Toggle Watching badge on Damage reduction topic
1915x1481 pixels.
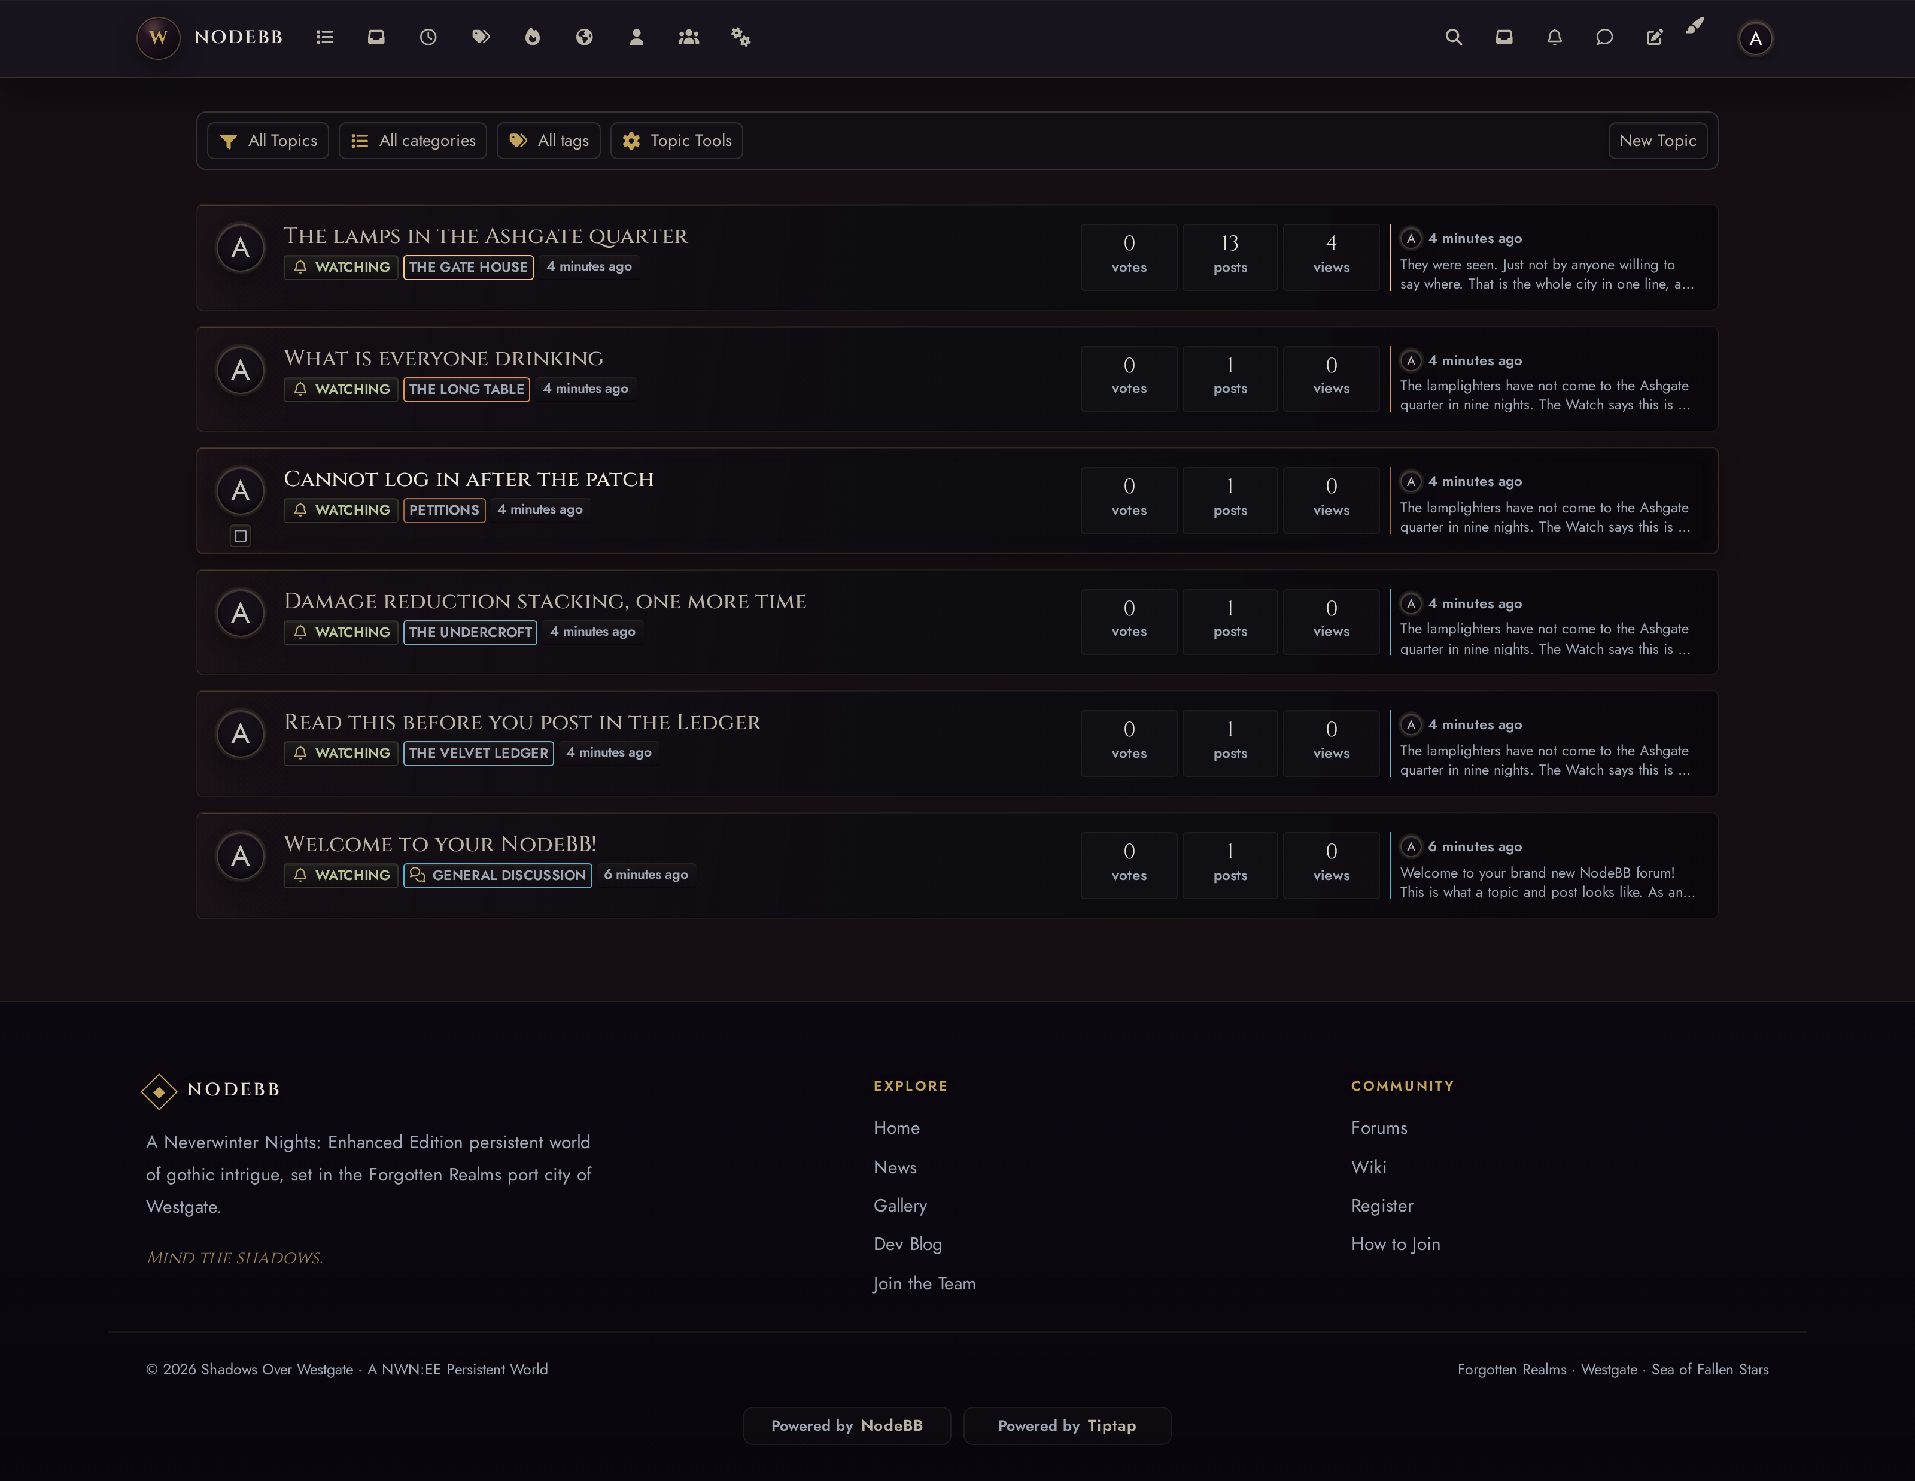tap(341, 632)
